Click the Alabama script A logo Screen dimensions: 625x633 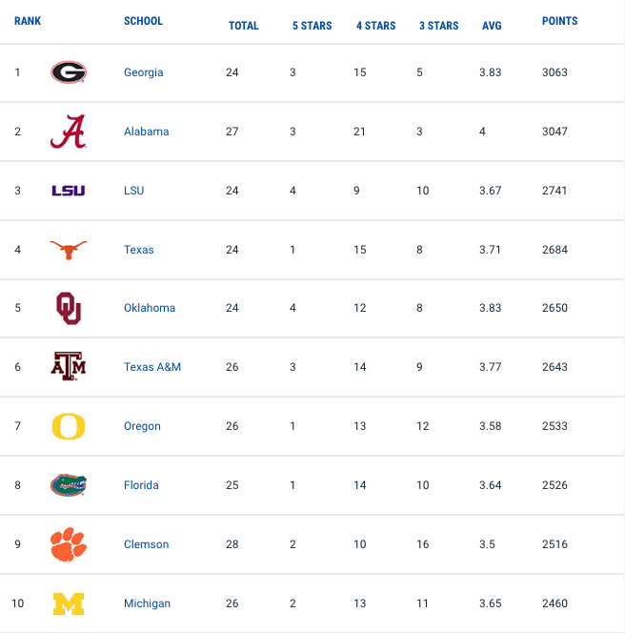click(x=69, y=132)
